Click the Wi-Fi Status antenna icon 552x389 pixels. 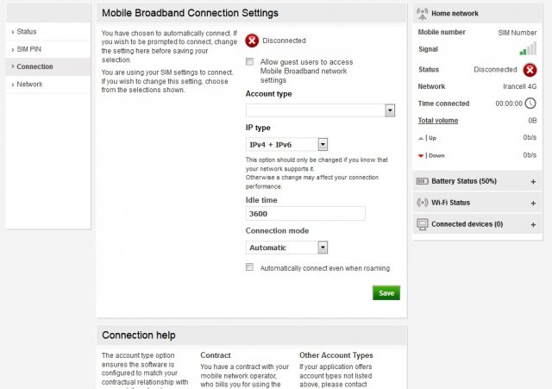tap(423, 203)
